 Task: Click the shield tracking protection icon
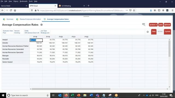coord(32,10)
